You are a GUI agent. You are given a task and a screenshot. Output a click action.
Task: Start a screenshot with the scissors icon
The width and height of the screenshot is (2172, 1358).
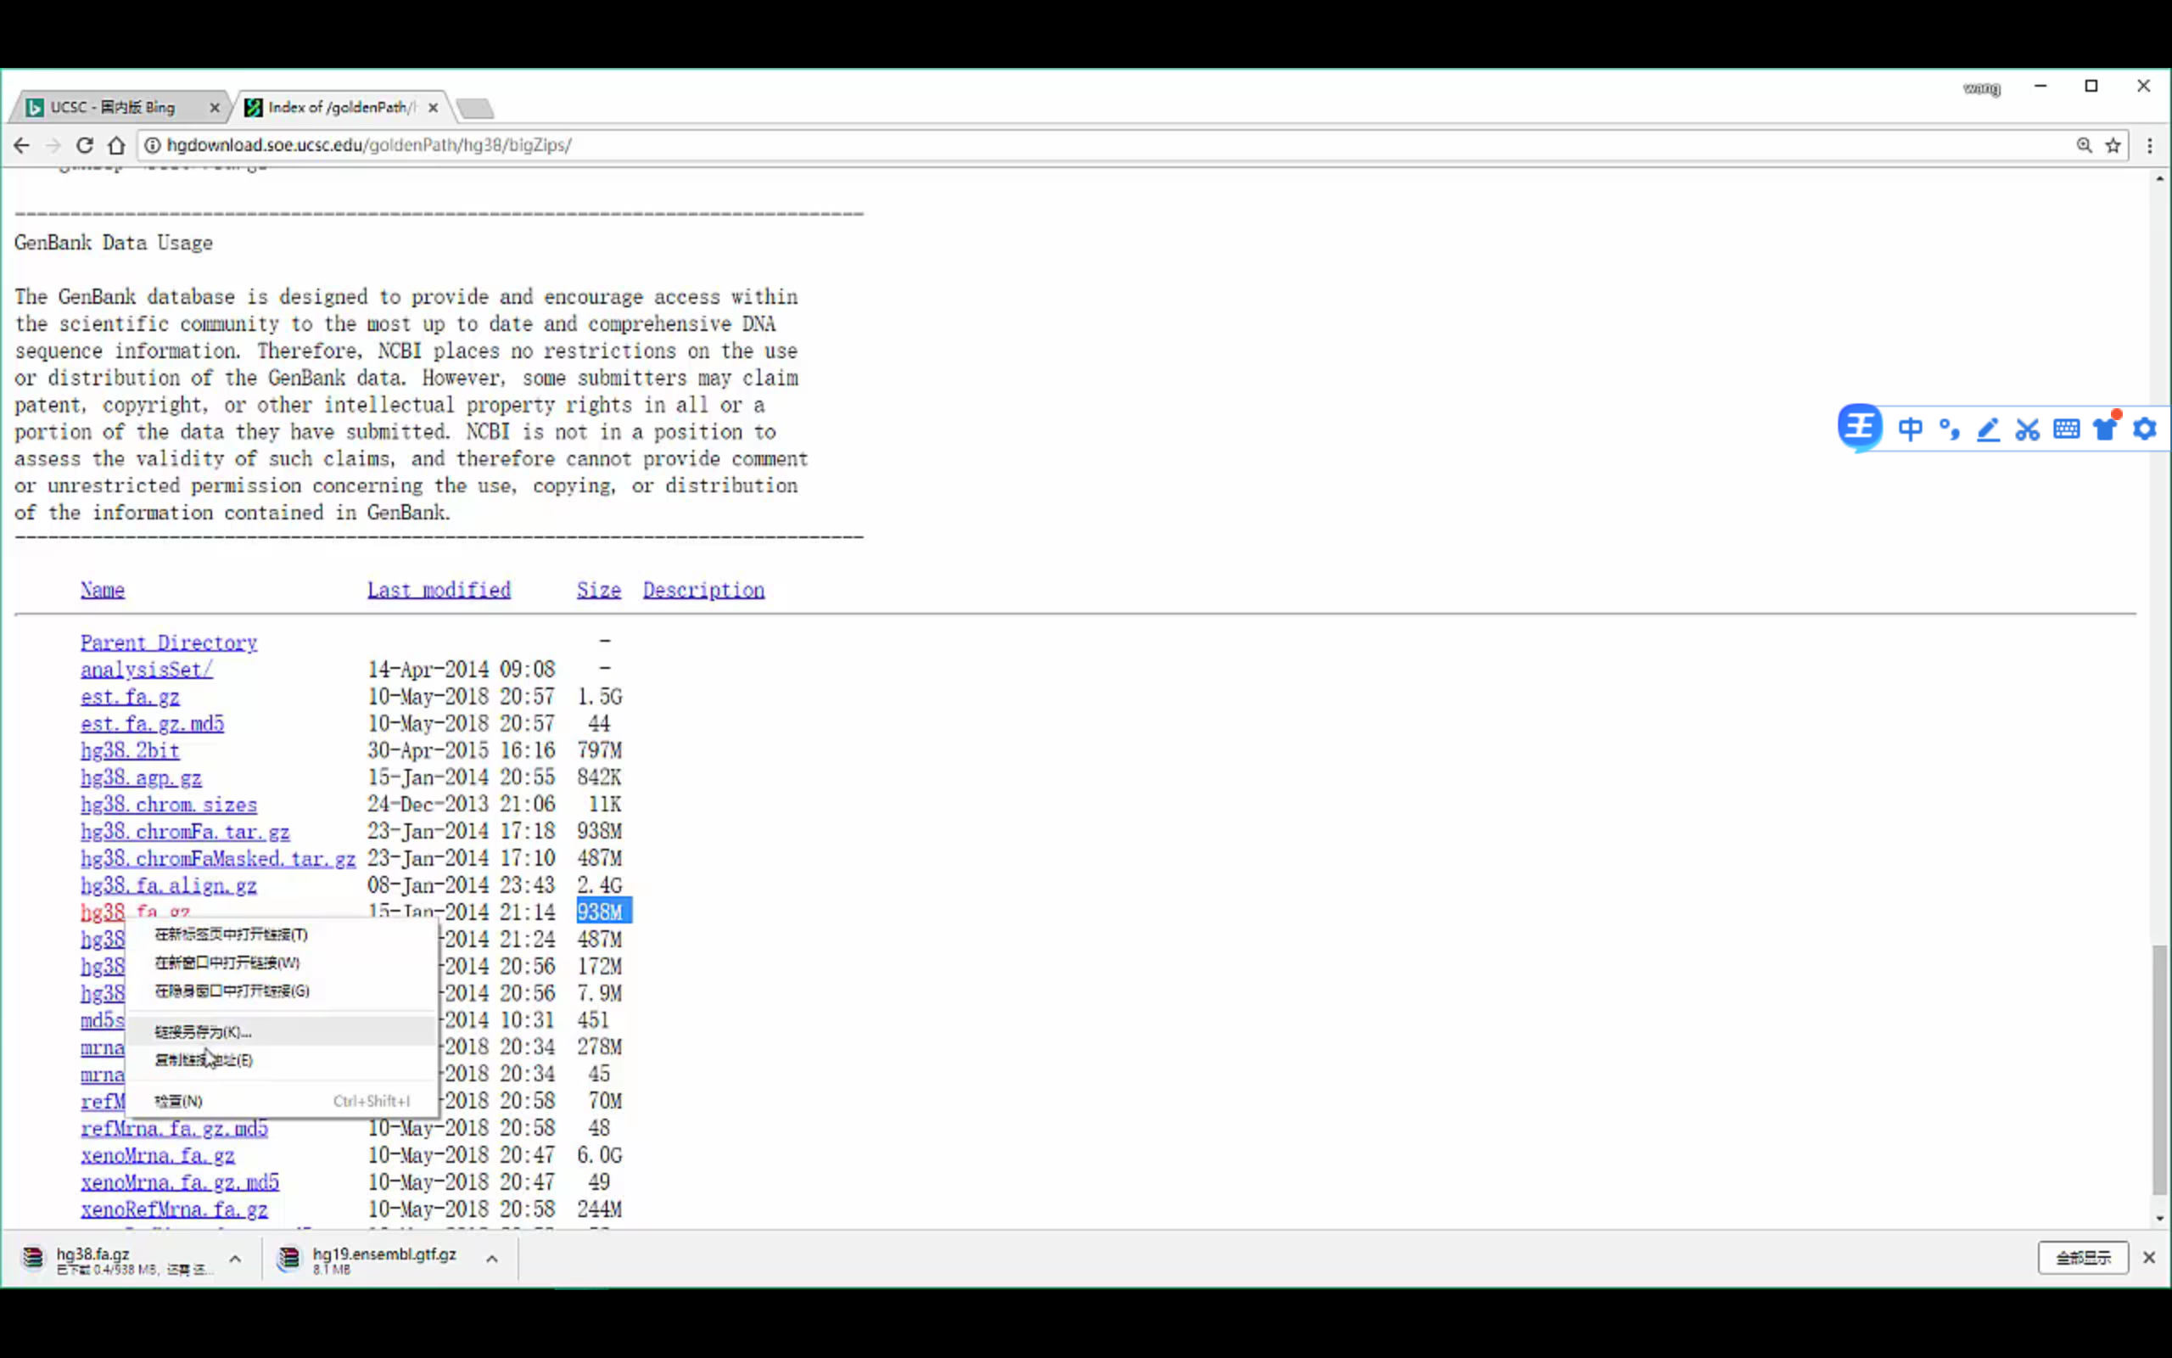2028,429
